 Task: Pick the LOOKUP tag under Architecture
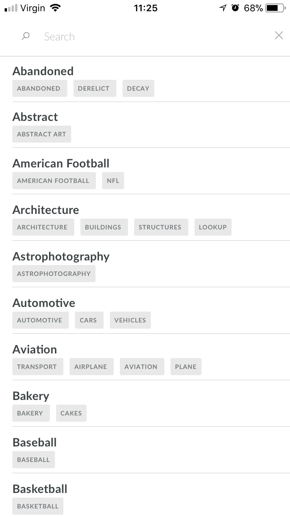click(213, 227)
